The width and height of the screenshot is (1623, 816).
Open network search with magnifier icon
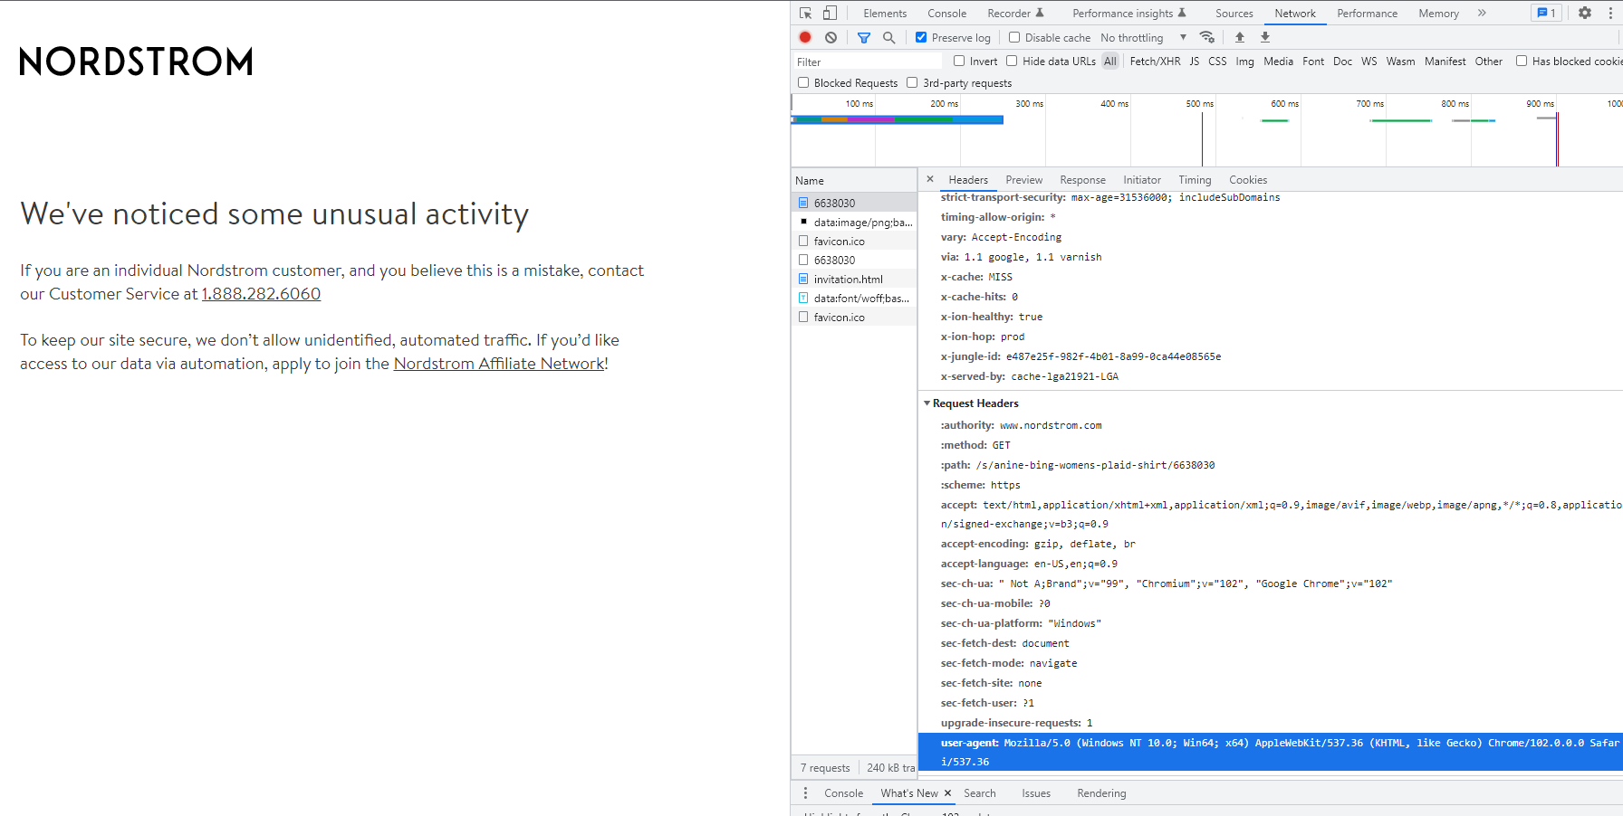[889, 37]
